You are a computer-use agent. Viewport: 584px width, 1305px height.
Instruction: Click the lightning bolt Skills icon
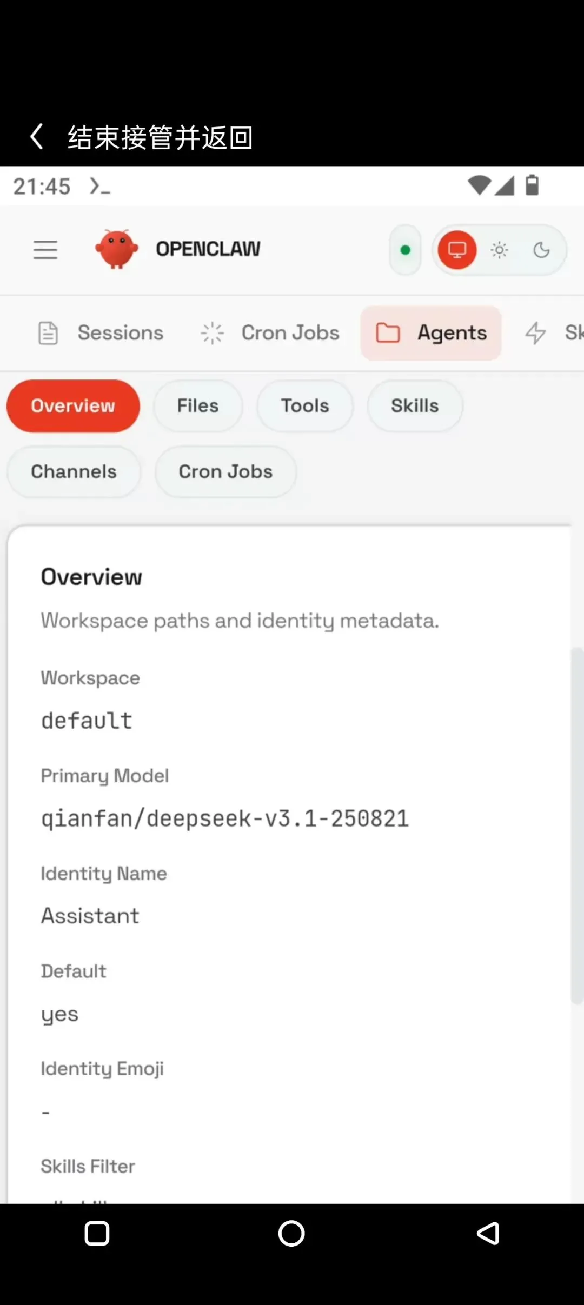pyautogui.click(x=535, y=333)
